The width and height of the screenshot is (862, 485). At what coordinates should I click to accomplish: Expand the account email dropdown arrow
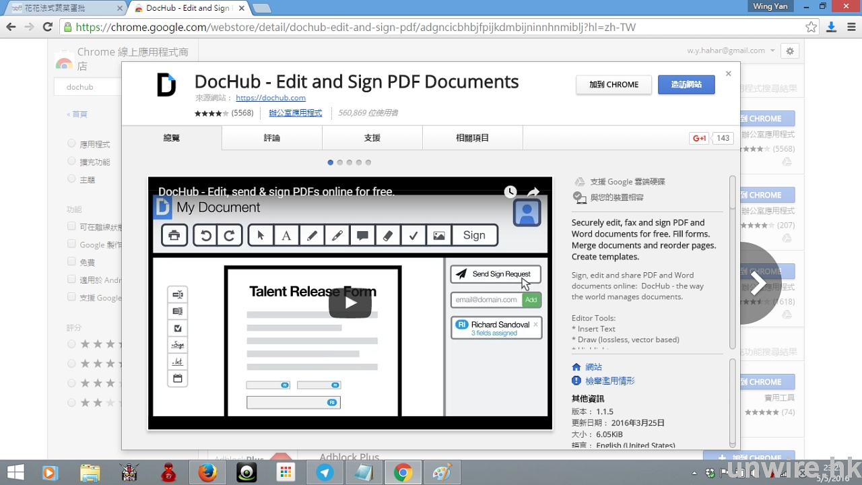tap(772, 51)
